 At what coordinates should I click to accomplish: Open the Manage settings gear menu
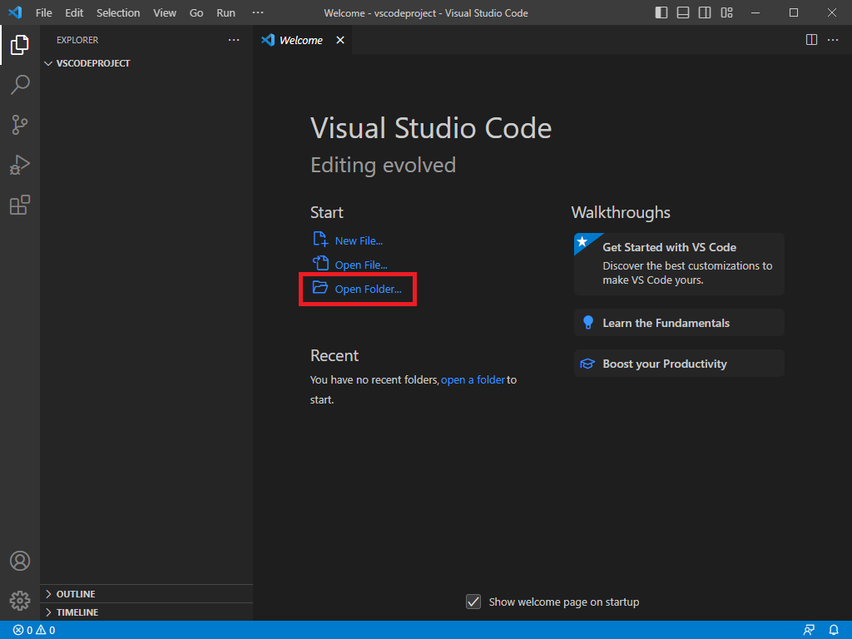(x=20, y=600)
